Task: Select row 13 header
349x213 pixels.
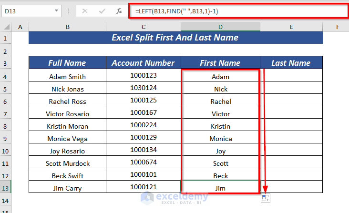Action: coord(6,188)
